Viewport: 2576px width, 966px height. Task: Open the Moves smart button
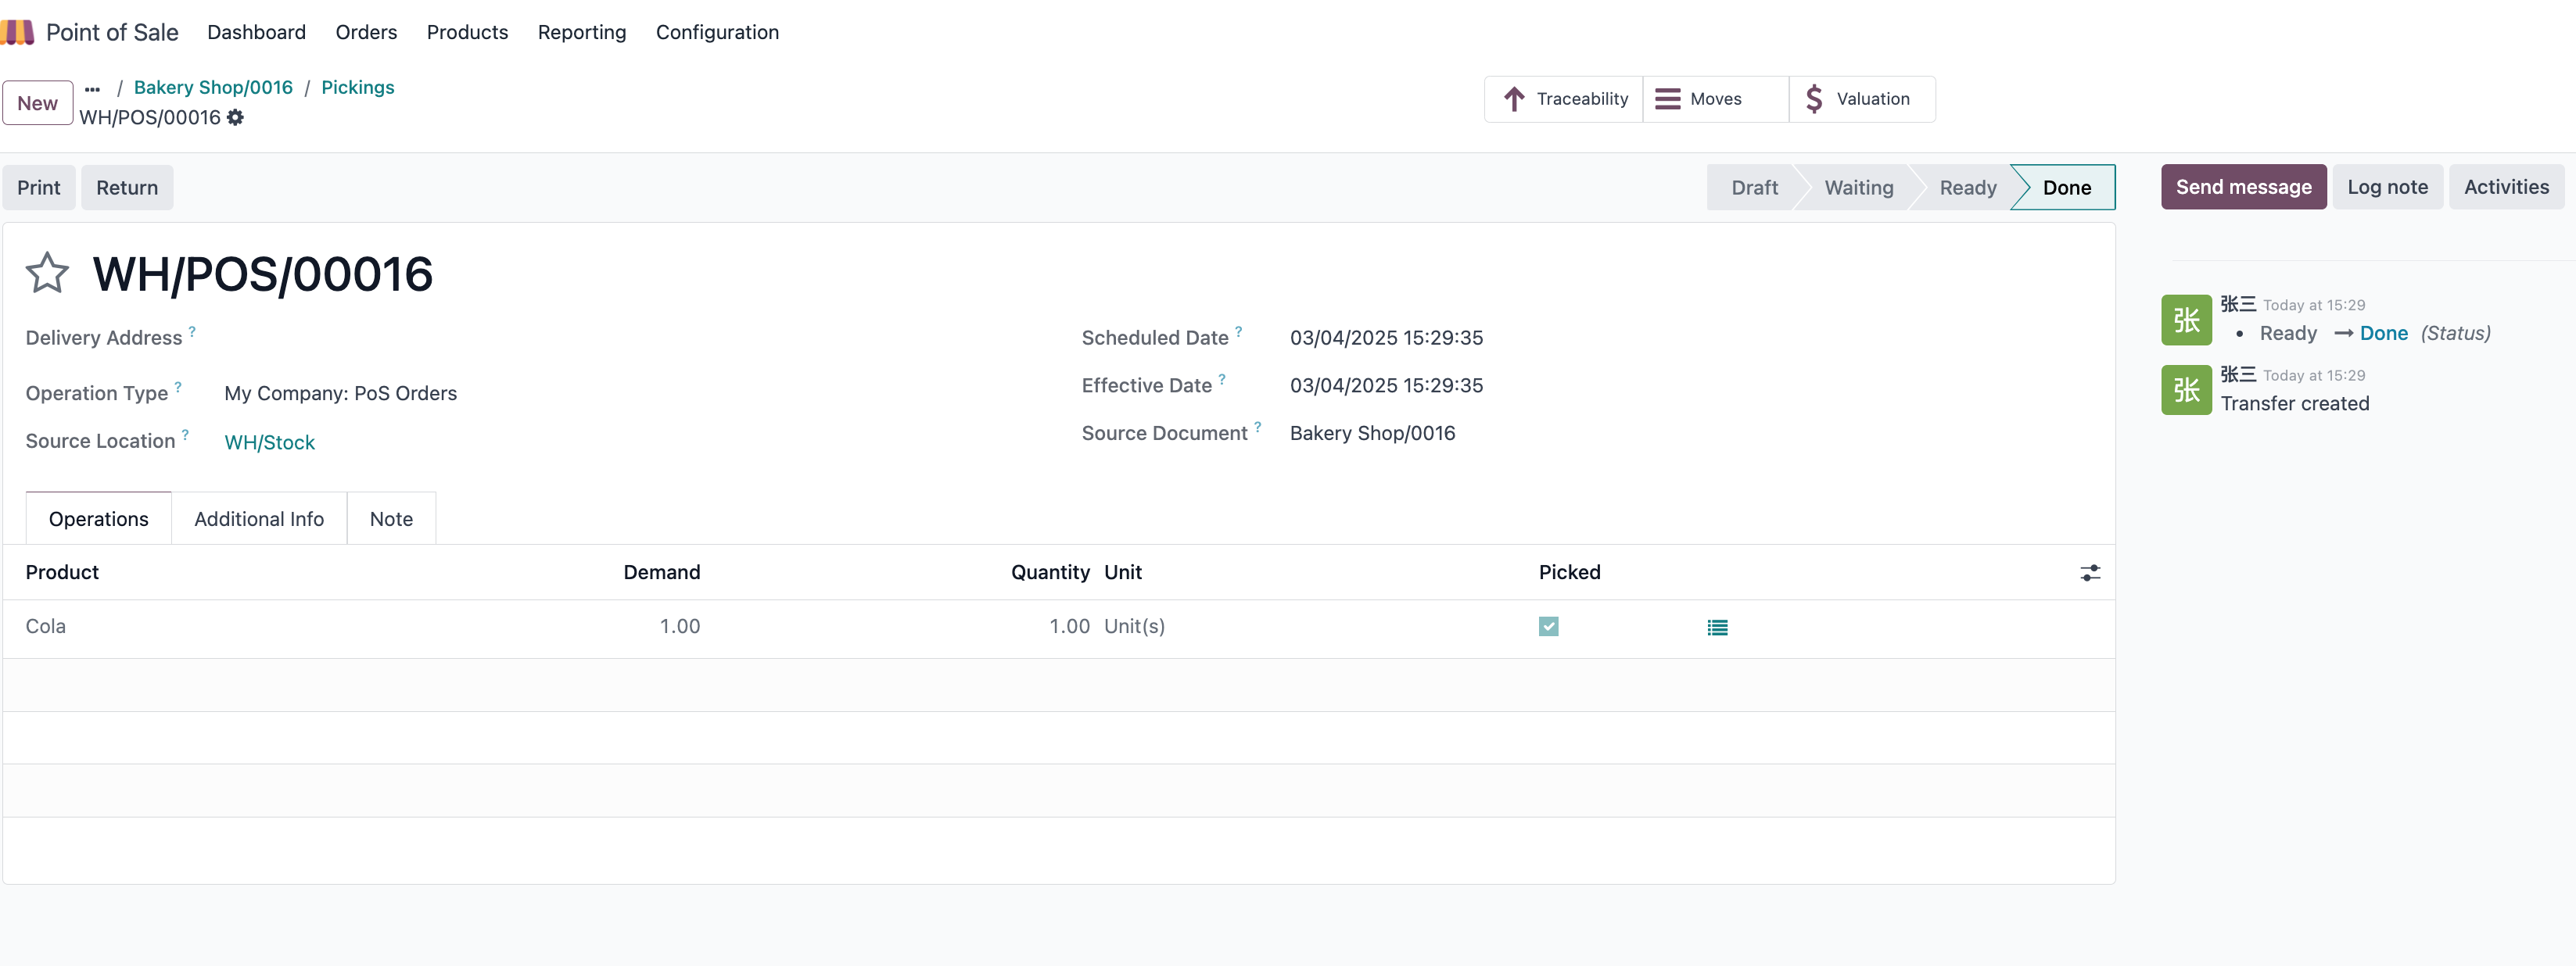point(1715,99)
